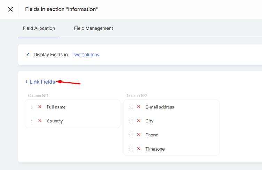Click the + Link Fields link
The width and height of the screenshot is (262, 170).
point(40,82)
